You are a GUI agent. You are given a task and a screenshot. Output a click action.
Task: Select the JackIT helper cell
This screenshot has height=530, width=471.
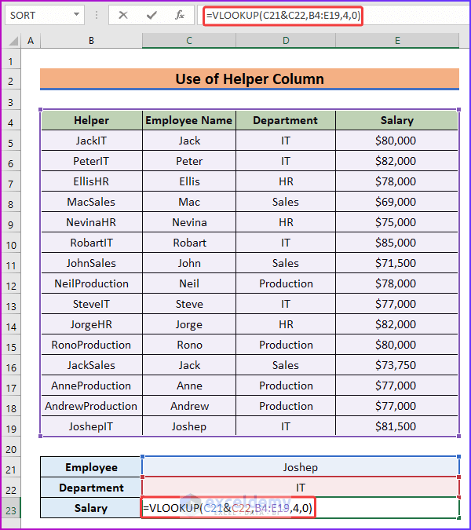92,141
